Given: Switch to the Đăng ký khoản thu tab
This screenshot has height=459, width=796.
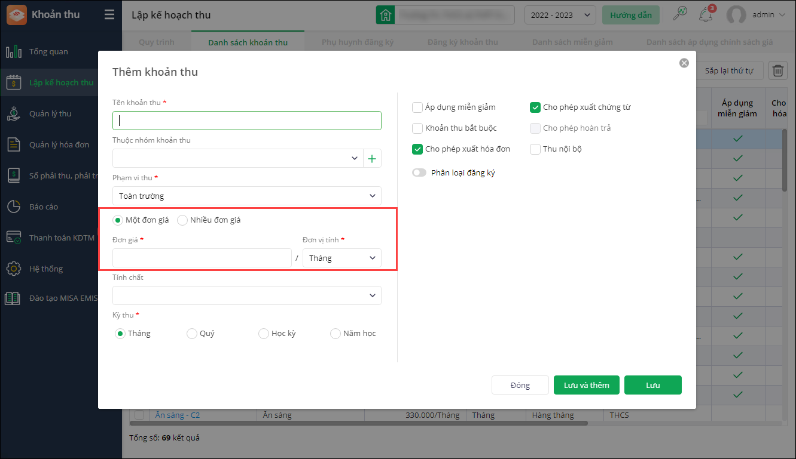Looking at the screenshot, I should coord(463,42).
